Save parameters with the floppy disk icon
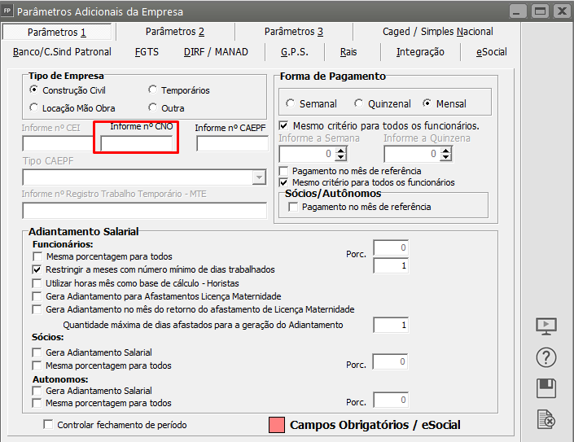 546,388
